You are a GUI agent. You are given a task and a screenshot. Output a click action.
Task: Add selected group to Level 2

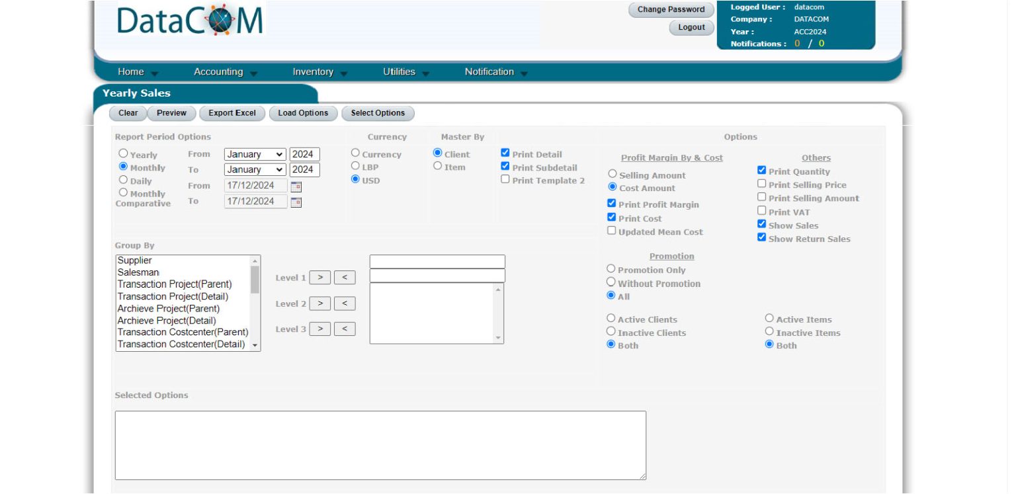[319, 303]
